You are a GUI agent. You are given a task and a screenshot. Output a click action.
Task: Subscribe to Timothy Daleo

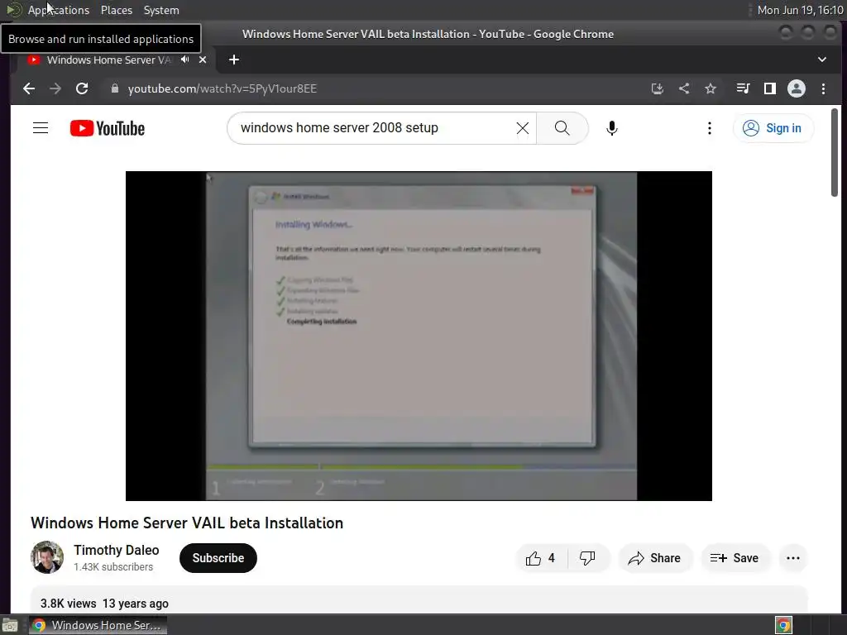pos(218,558)
